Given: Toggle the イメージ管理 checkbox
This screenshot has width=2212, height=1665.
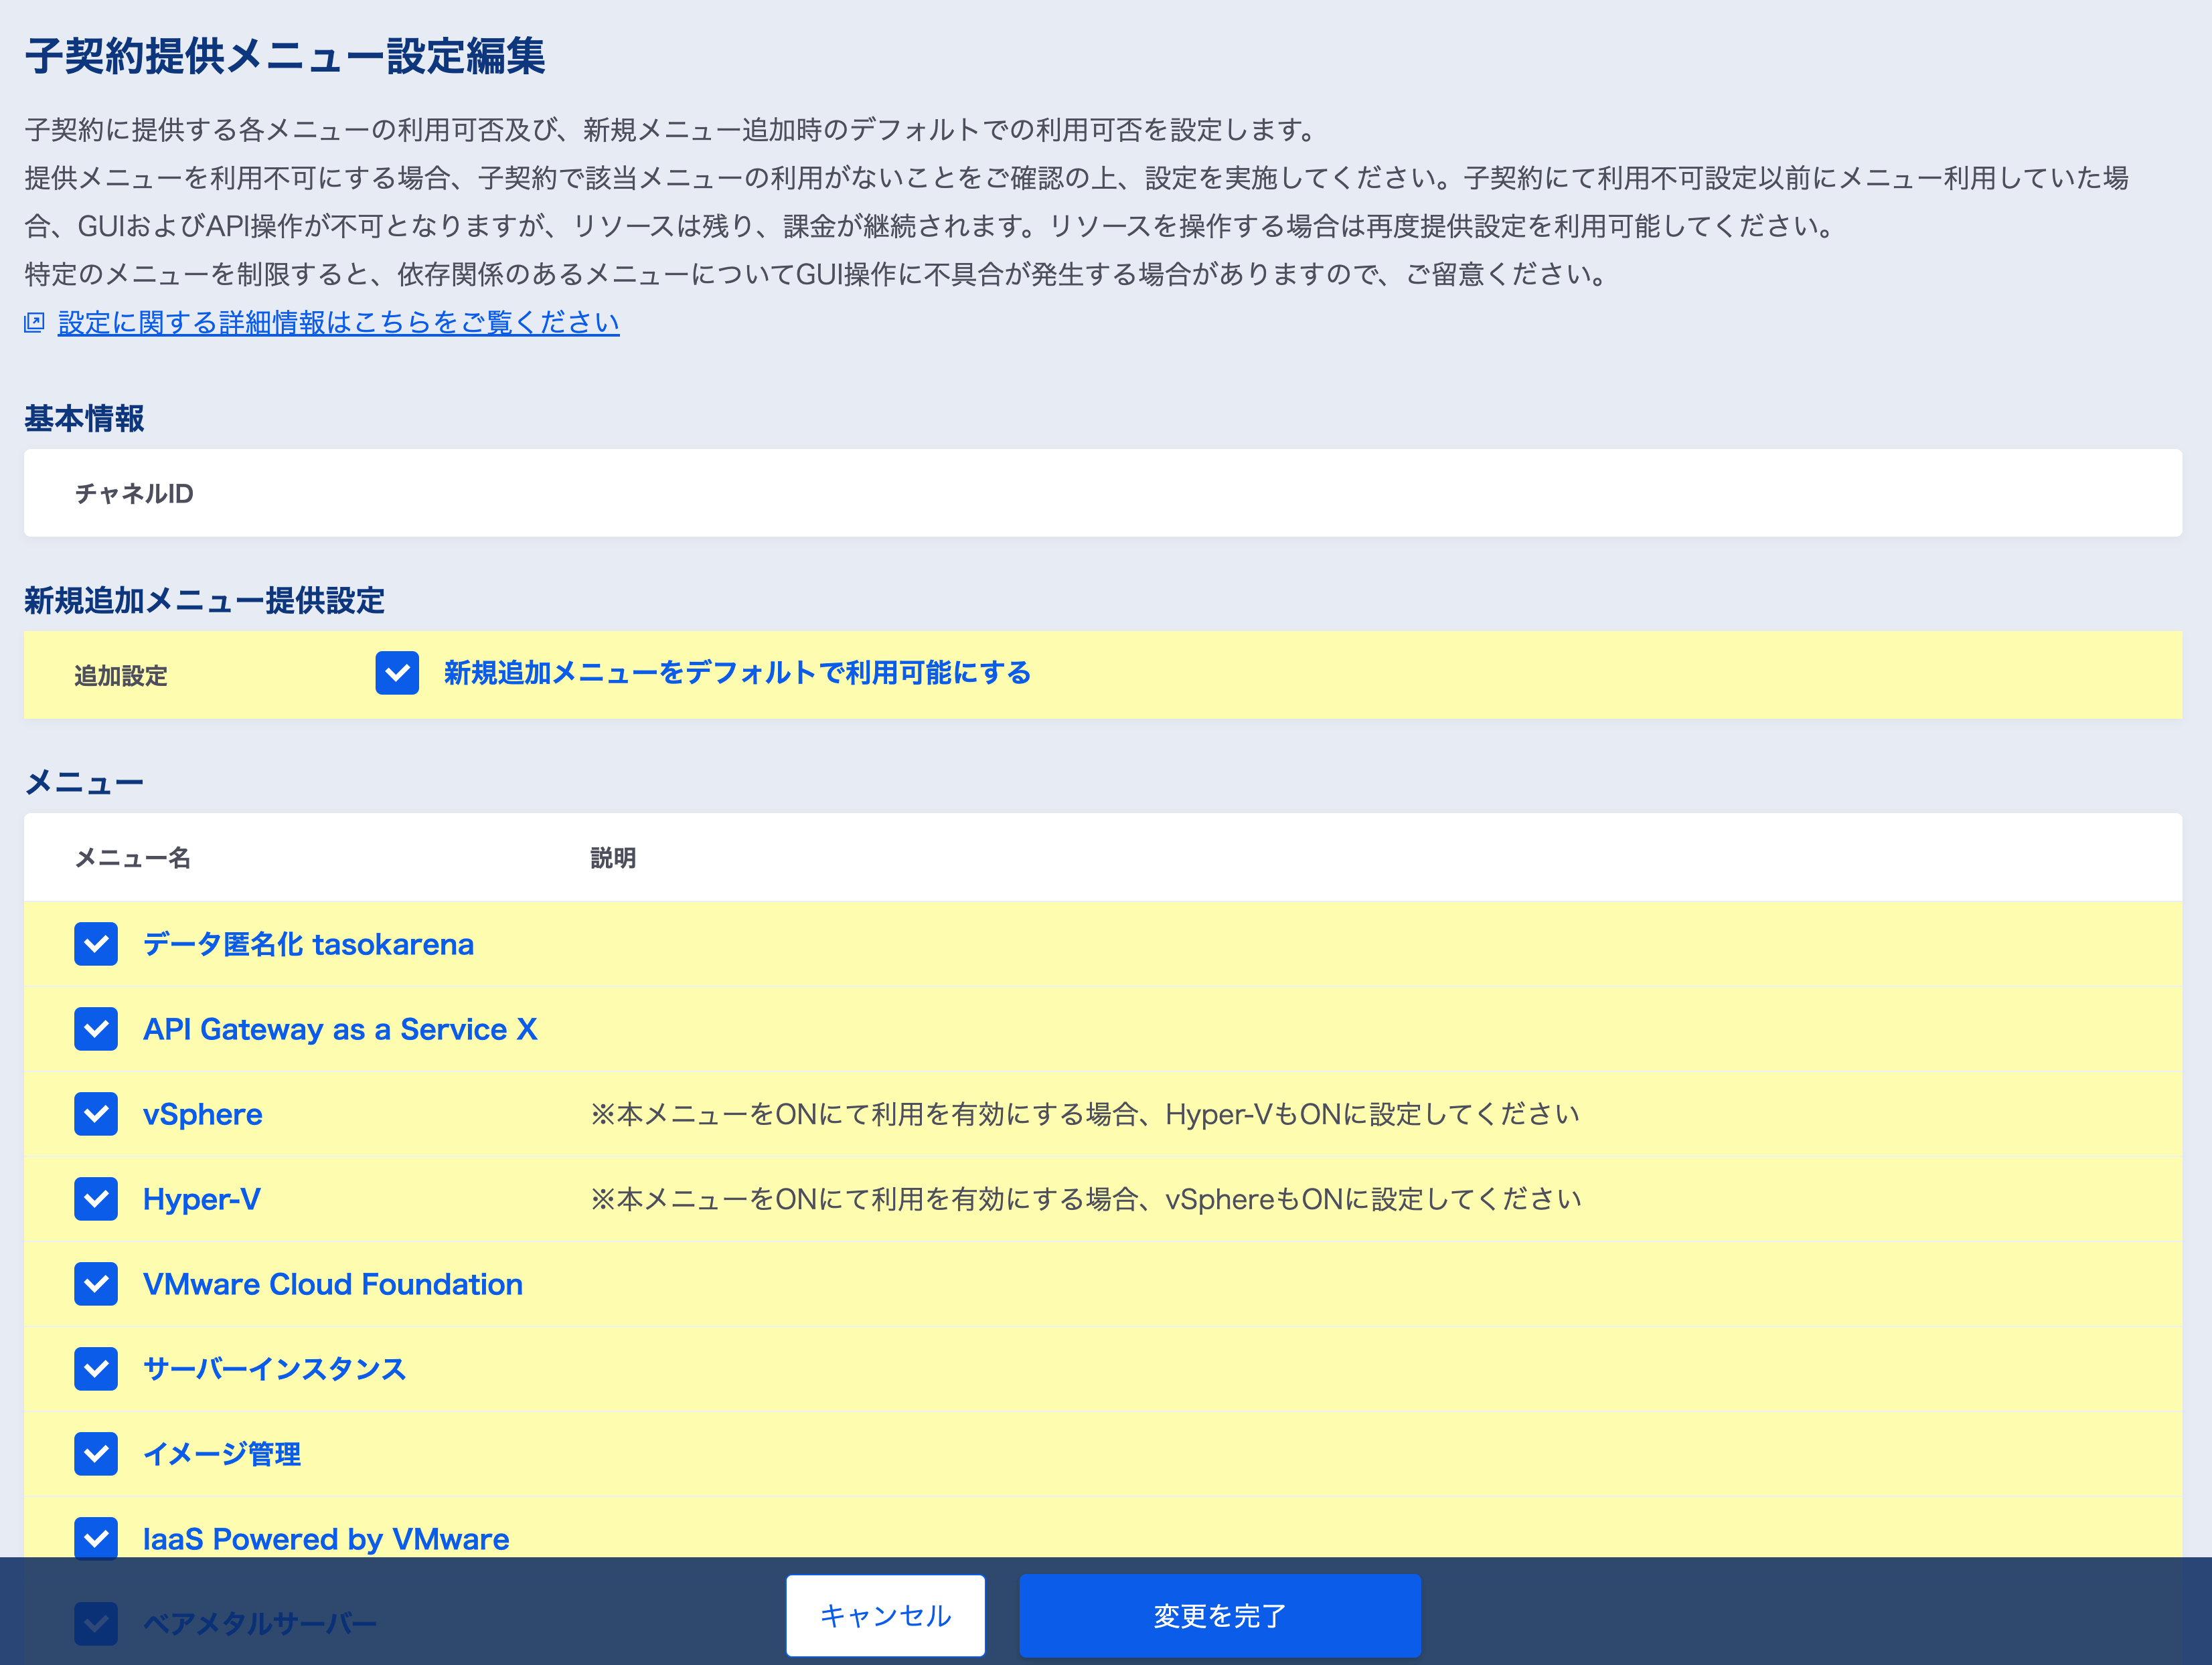Looking at the screenshot, I should coord(96,1453).
